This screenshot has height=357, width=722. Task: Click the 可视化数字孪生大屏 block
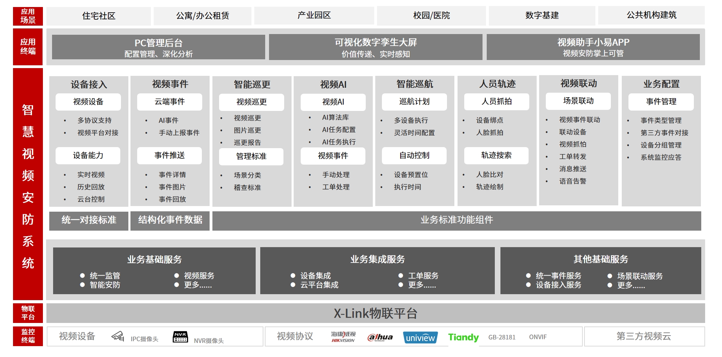coord(376,47)
